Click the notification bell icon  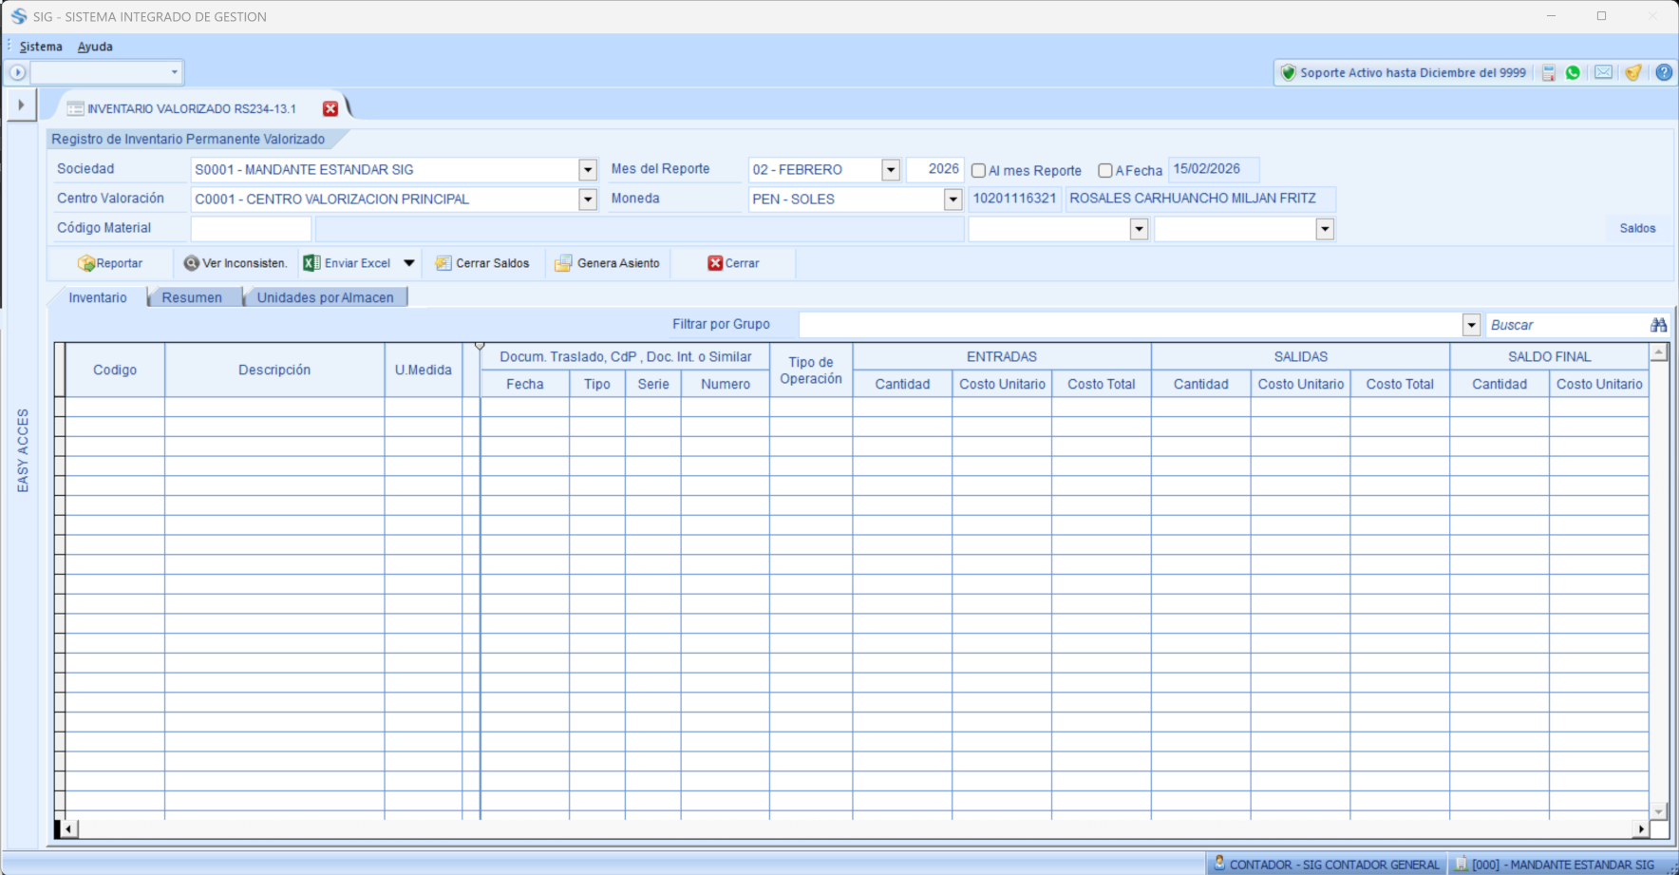click(x=1633, y=73)
